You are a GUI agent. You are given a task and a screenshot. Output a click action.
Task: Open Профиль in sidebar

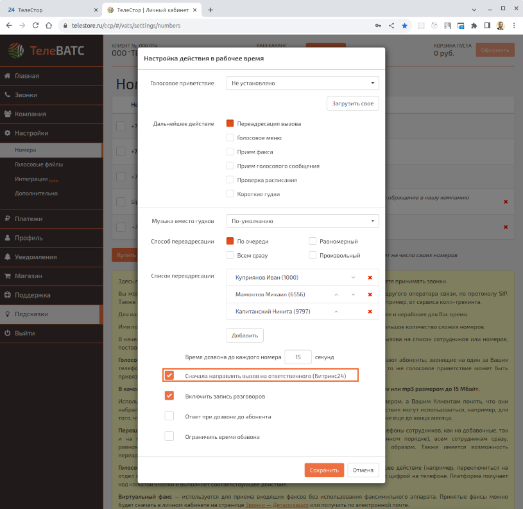51,238
